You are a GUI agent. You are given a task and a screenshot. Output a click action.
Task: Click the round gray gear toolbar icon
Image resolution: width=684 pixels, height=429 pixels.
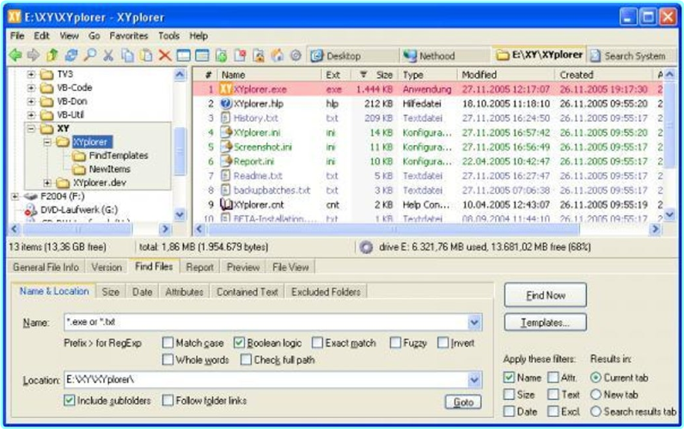coord(296,55)
